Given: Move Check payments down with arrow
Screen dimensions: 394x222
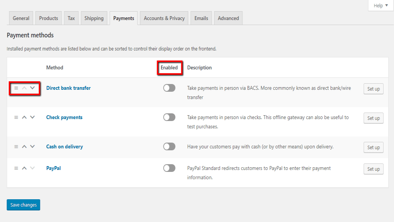Looking at the screenshot, I should [x=32, y=117].
